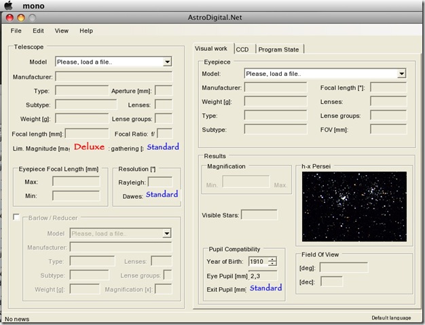Click the Year of Birth 1910 field
425x325 pixels.
point(258,261)
